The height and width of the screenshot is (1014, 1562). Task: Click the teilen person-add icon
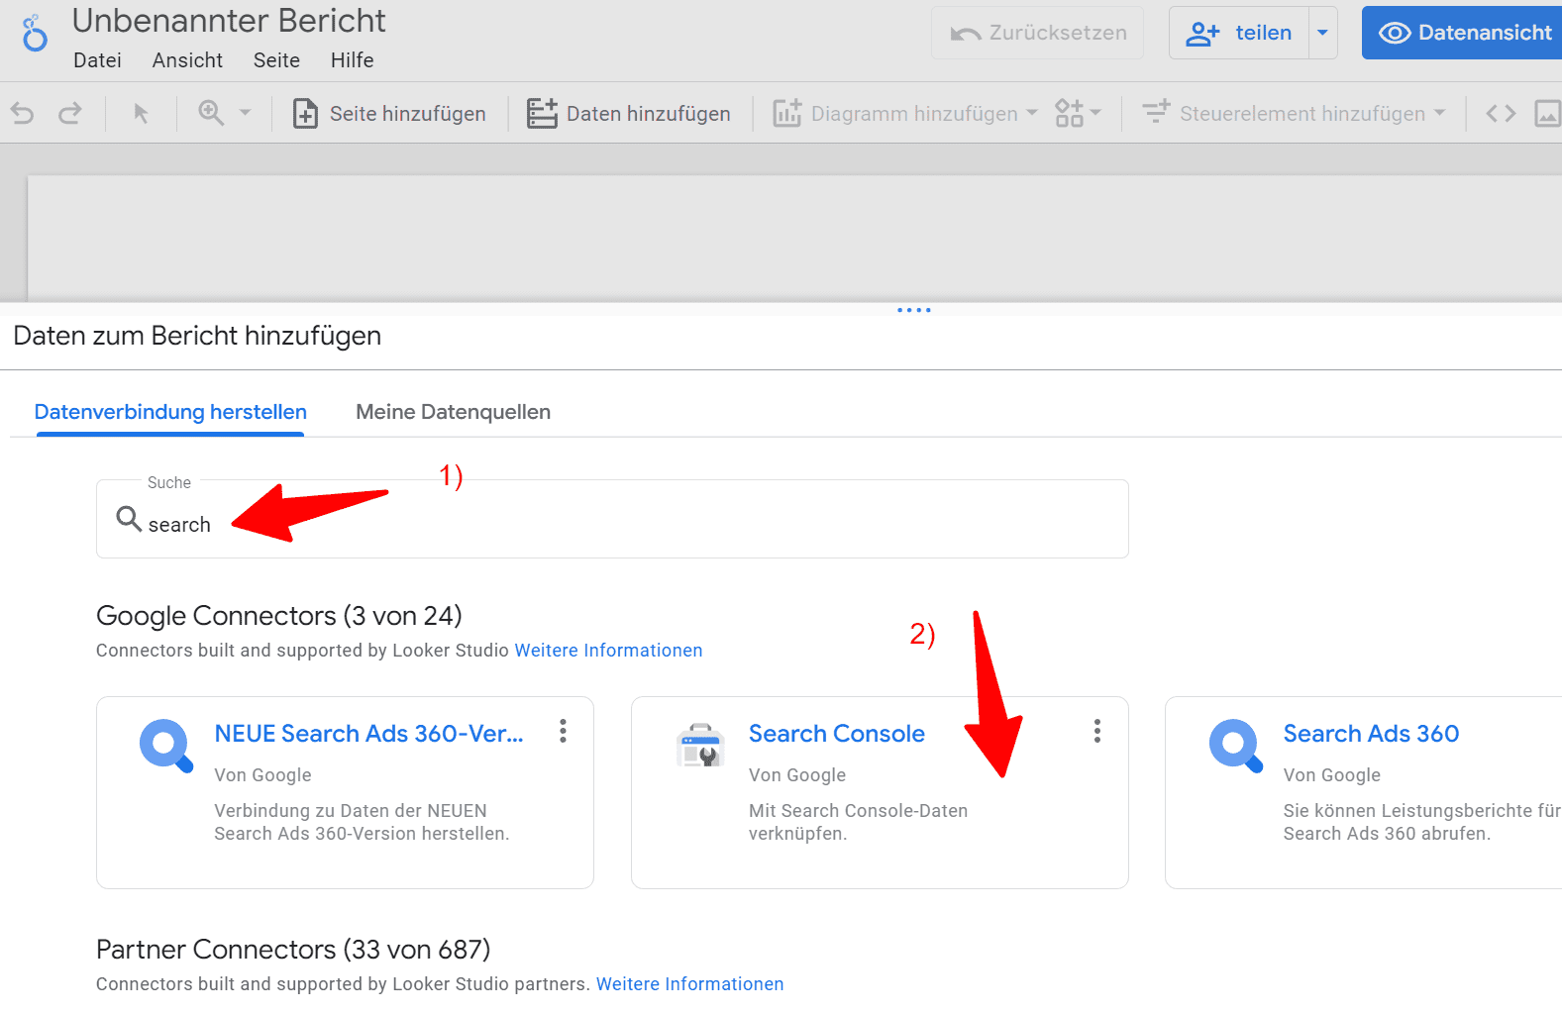1202,34
